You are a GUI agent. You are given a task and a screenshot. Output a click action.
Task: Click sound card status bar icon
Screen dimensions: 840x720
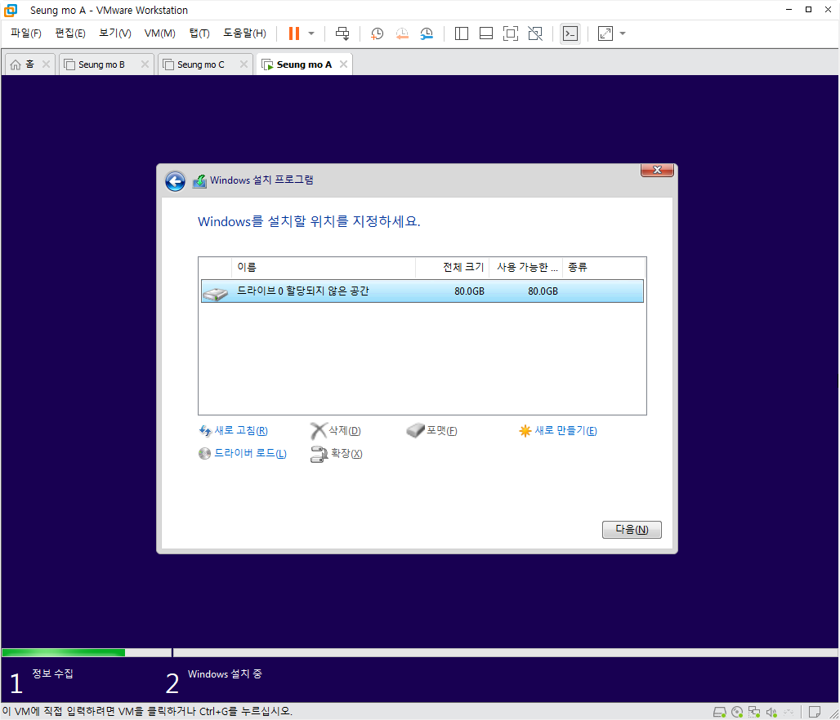(x=771, y=712)
